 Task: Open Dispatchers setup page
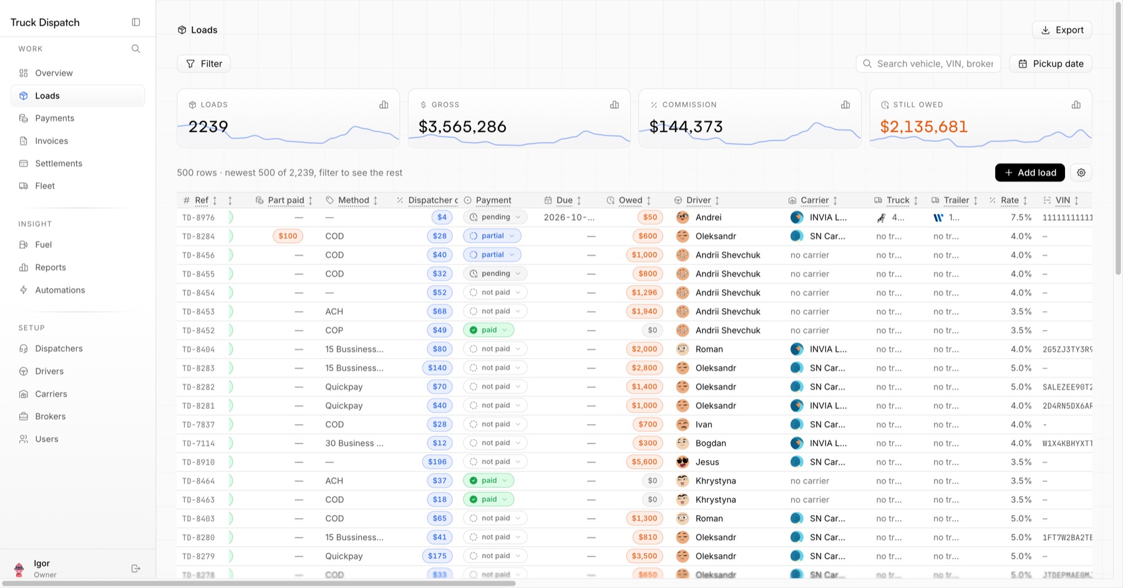point(78,349)
